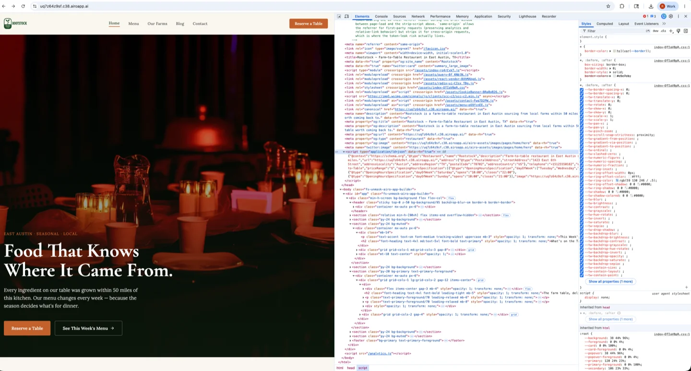Collapse the sticky header element node
Image resolution: width=691 pixels, height=371 pixels.
click(350, 203)
